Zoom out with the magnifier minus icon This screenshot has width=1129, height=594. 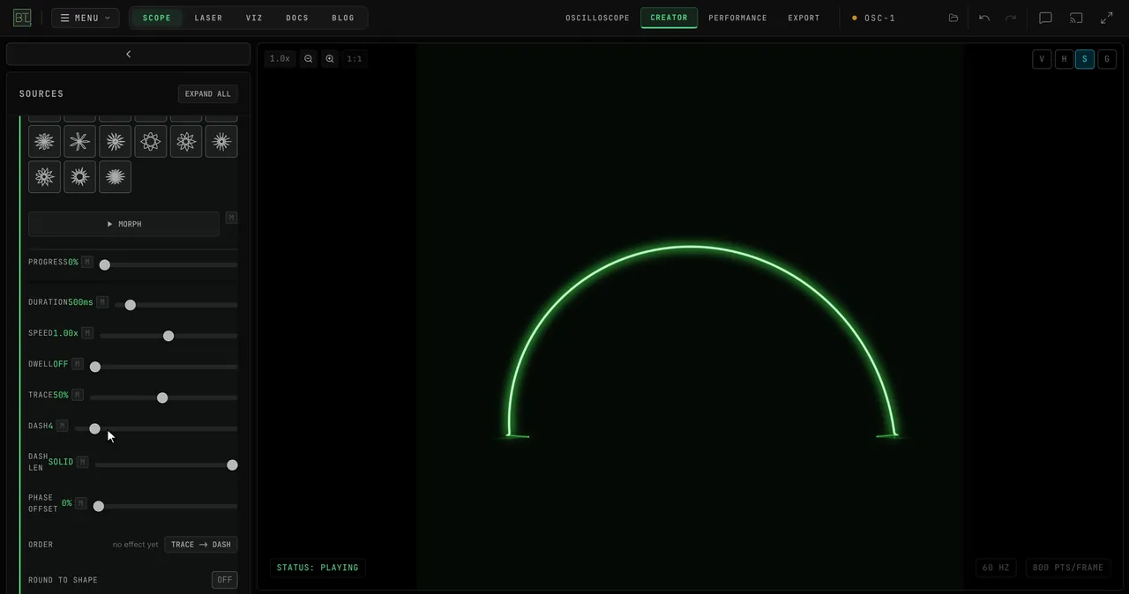pos(308,59)
